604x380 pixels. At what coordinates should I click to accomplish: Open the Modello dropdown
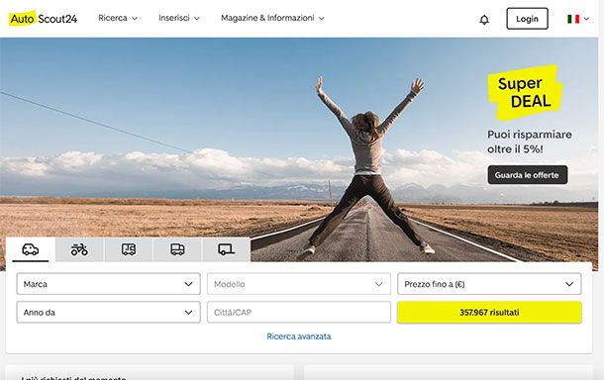299,284
